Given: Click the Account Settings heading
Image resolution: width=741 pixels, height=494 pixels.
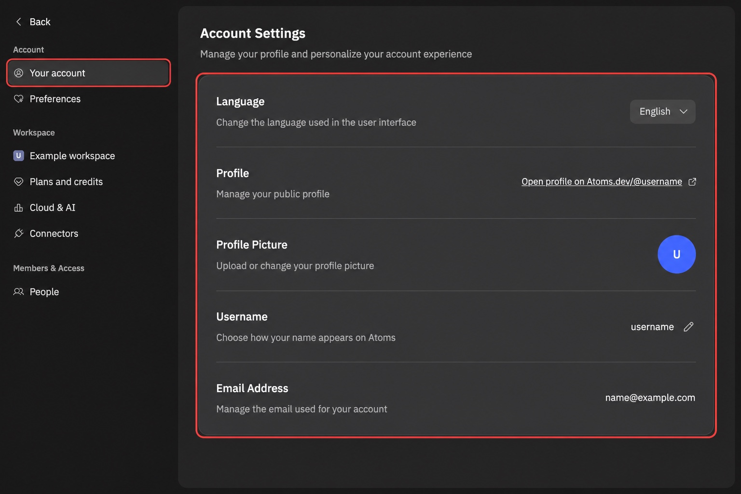Looking at the screenshot, I should [x=253, y=33].
